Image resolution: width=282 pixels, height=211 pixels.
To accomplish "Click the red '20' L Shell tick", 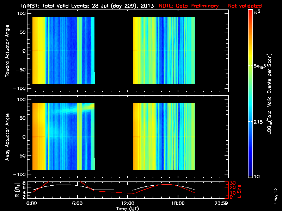I will (233, 188).
